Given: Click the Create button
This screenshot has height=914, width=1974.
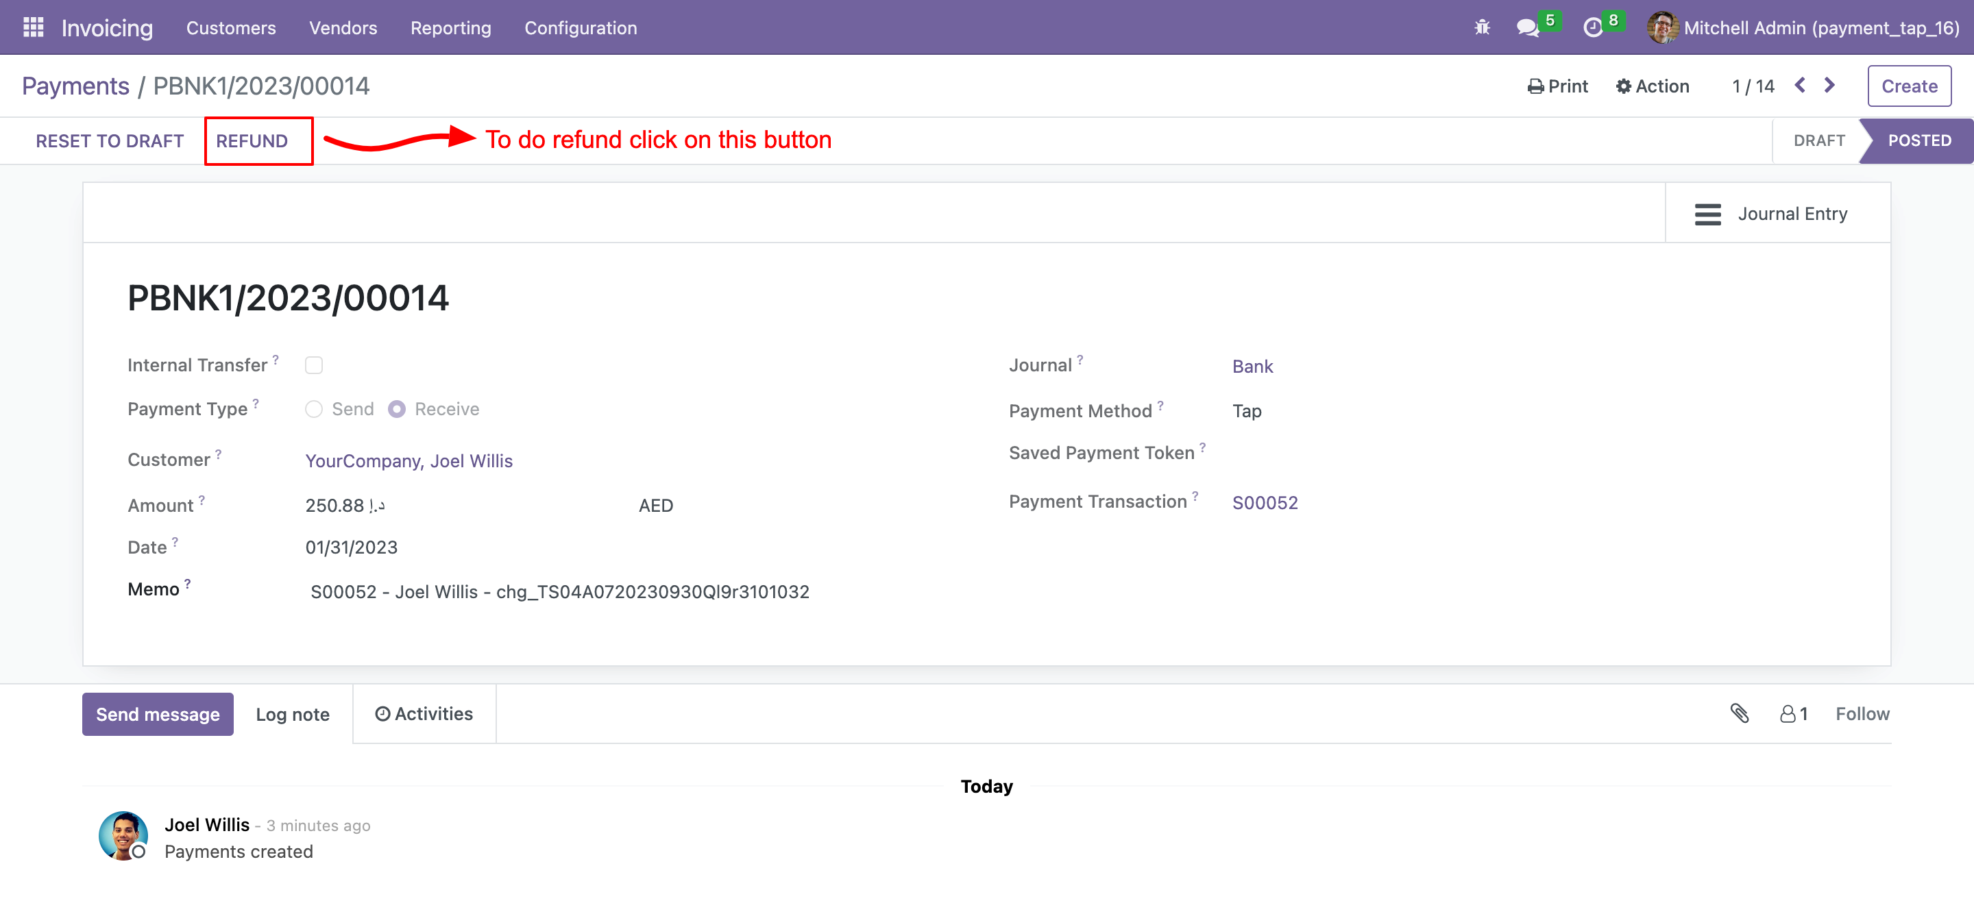Looking at the screenshot, I should (1909, 86).
